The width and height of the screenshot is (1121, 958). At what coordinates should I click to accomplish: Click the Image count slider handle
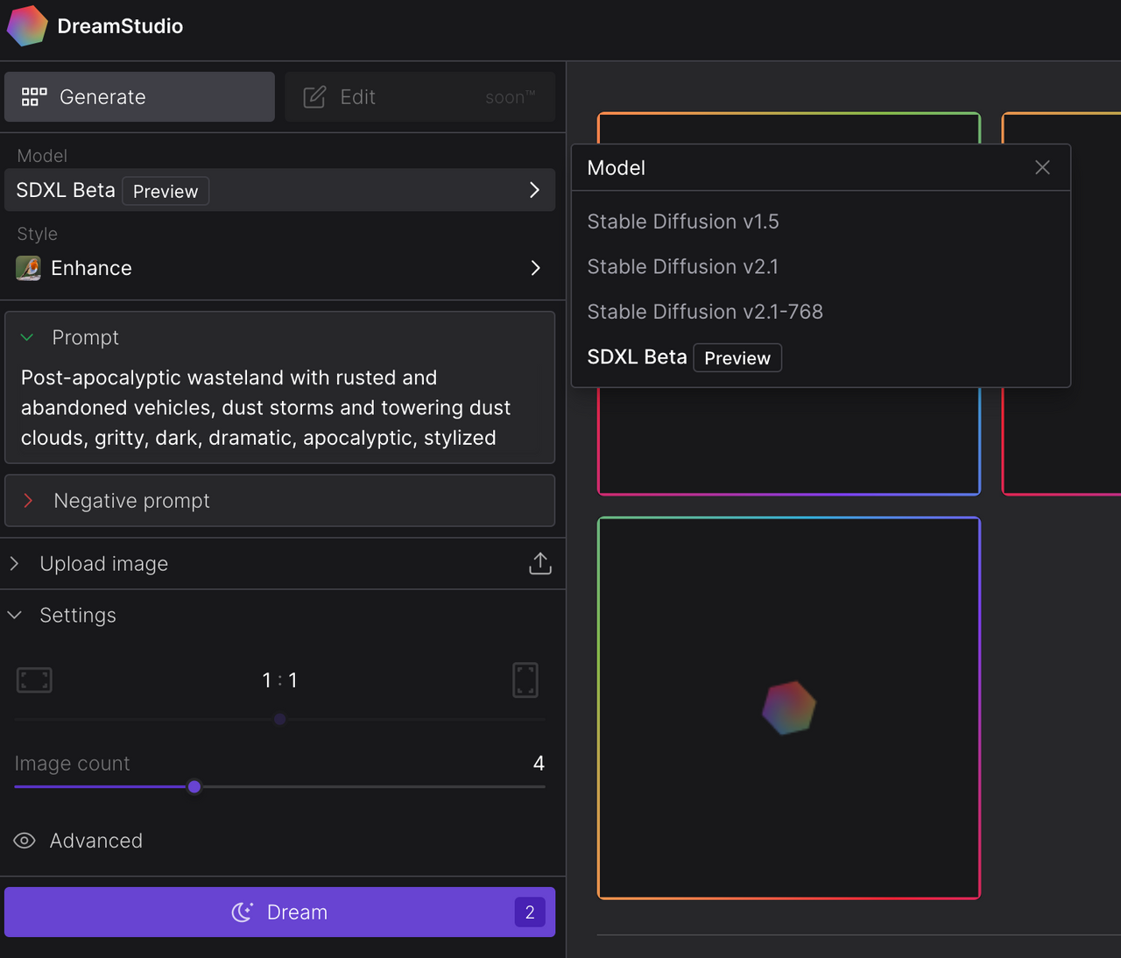click(x=194, y=786)
